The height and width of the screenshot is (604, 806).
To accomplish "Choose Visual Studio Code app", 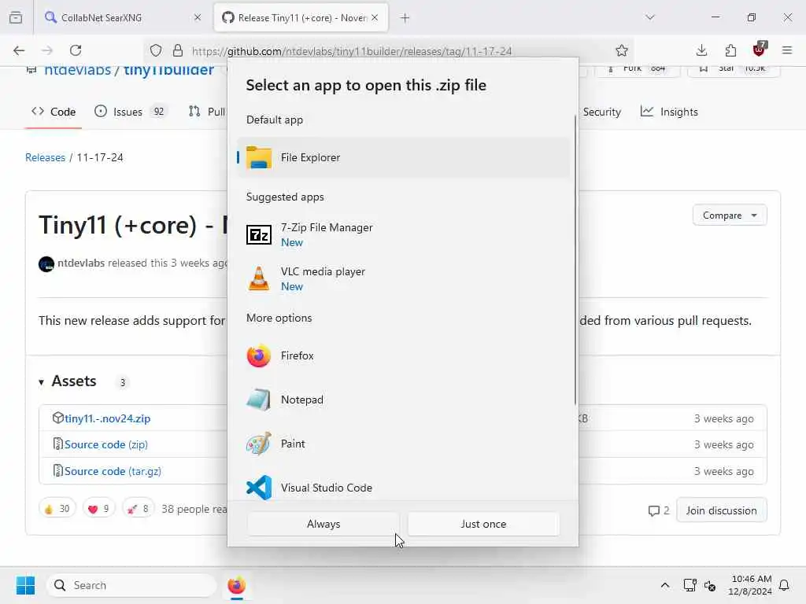I will (x=404, y=488).
